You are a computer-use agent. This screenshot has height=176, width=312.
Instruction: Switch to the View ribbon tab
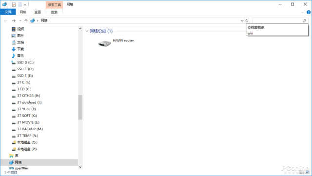pyautogui.click(x=38, y=12)
